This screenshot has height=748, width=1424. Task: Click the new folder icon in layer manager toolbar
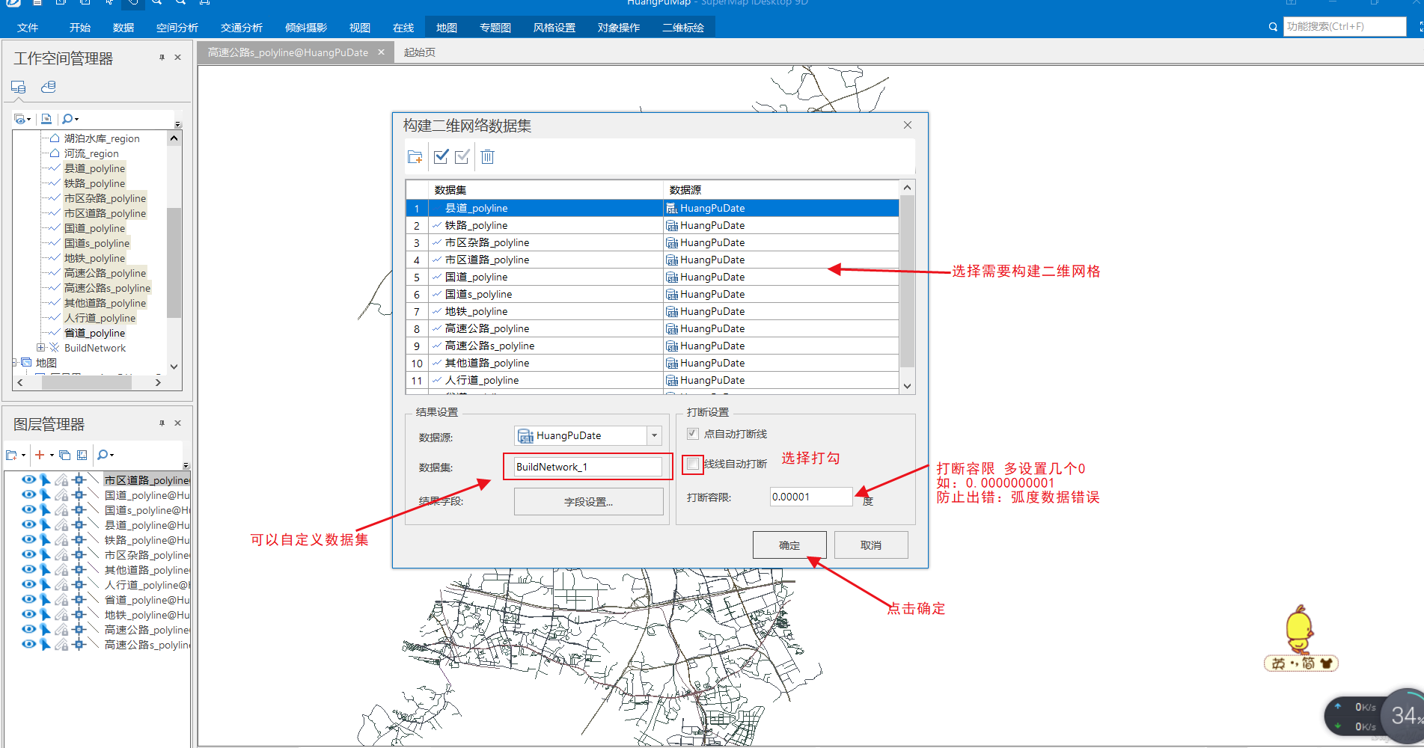[x=13, y=455]
